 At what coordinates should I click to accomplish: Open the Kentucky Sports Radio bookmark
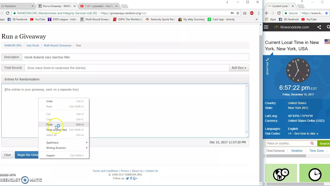[160, 19]
